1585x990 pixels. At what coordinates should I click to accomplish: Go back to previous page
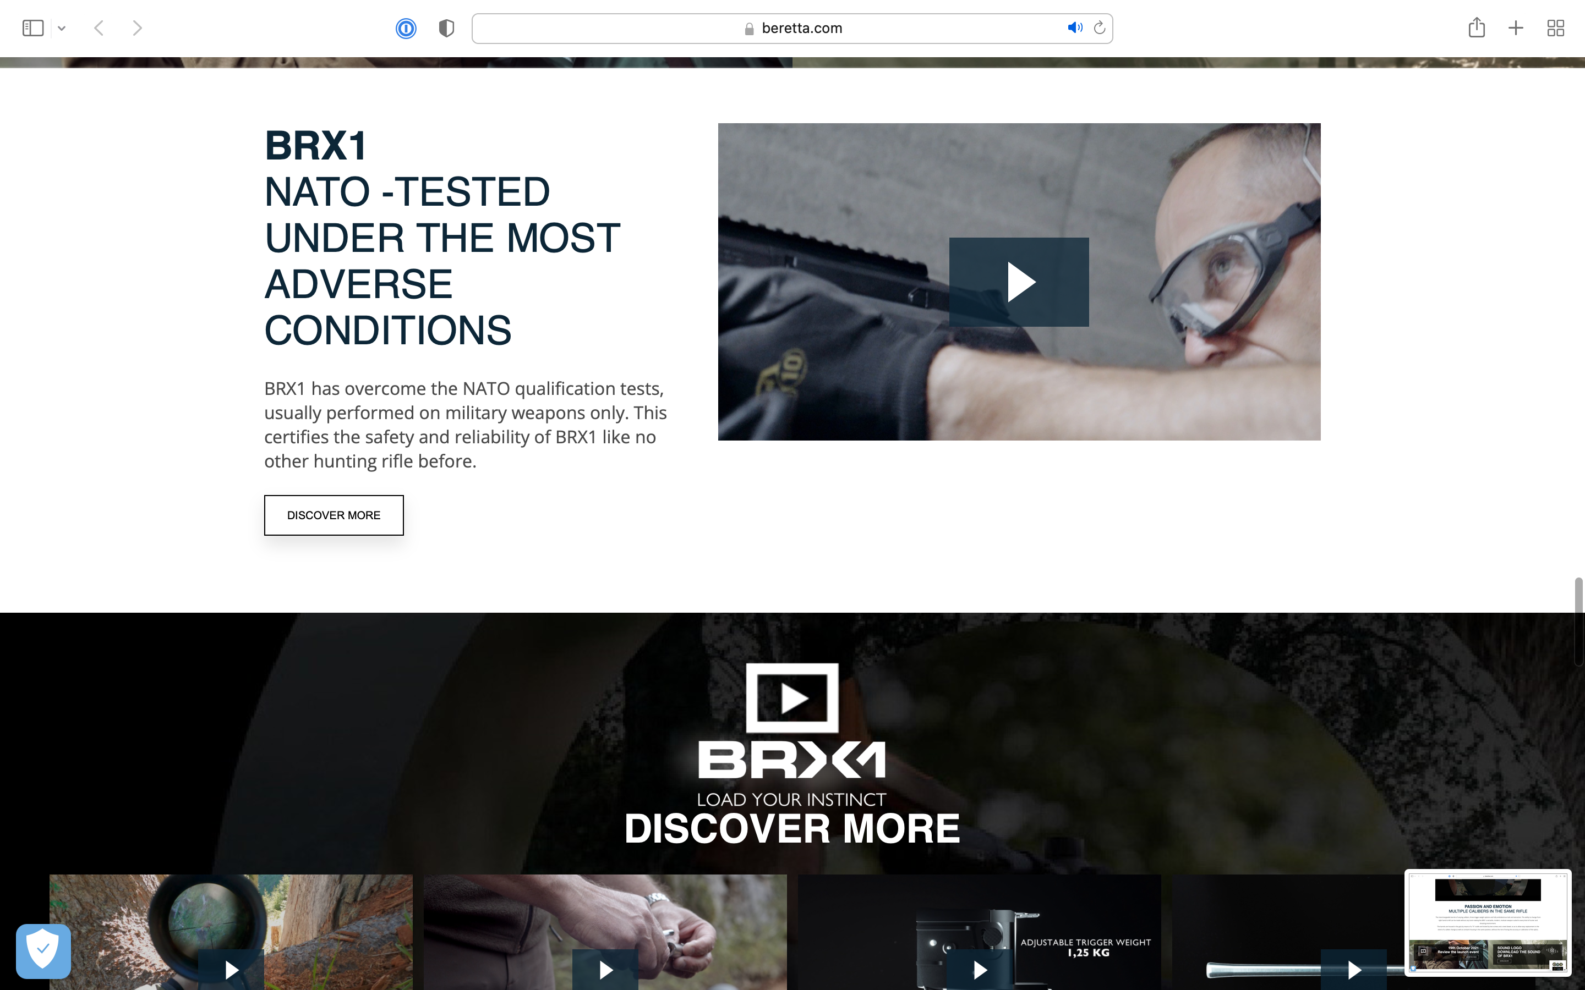point(99,28)
